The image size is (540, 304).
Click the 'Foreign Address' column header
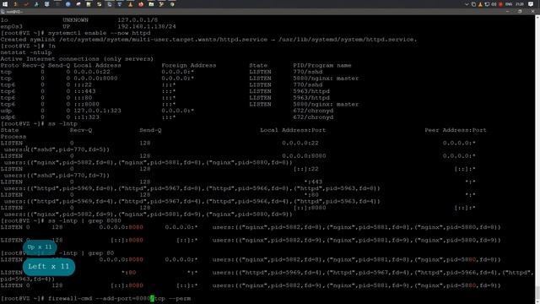pos(189,66)
